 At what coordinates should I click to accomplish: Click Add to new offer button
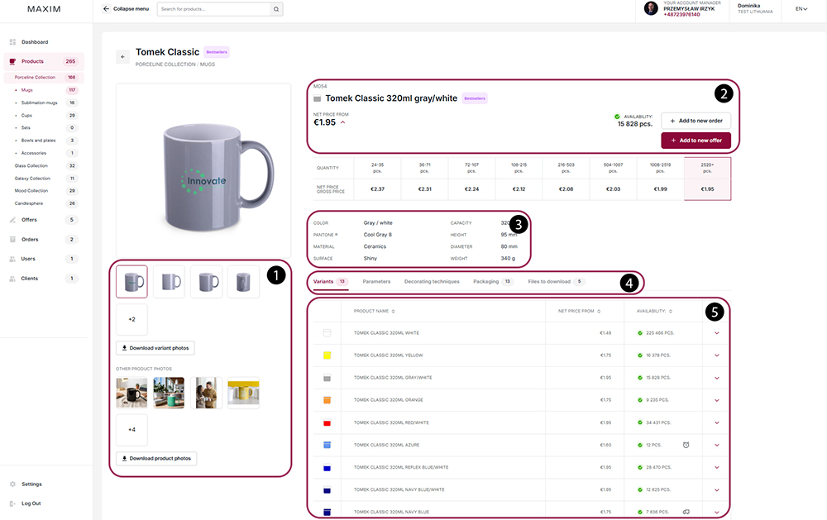(696, 141)
